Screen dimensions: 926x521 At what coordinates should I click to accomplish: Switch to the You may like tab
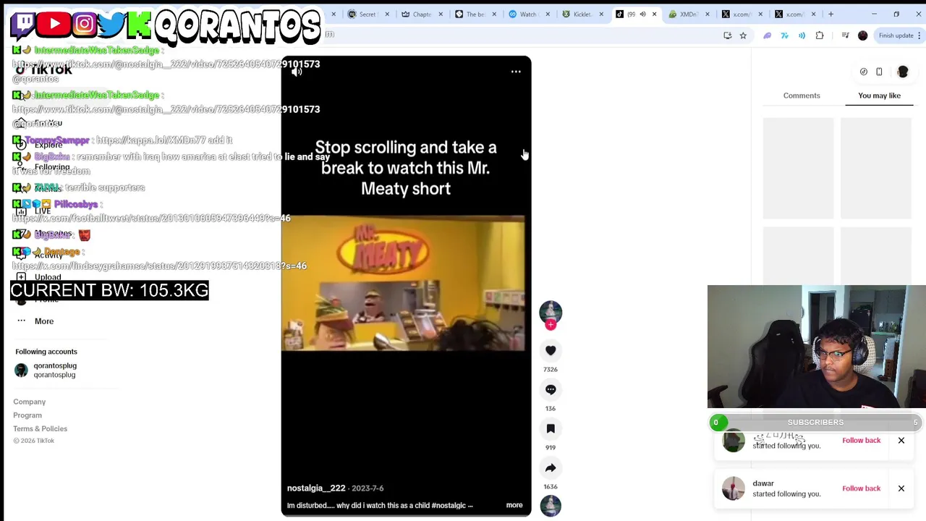pyautogui.click(x=879, y=96)
